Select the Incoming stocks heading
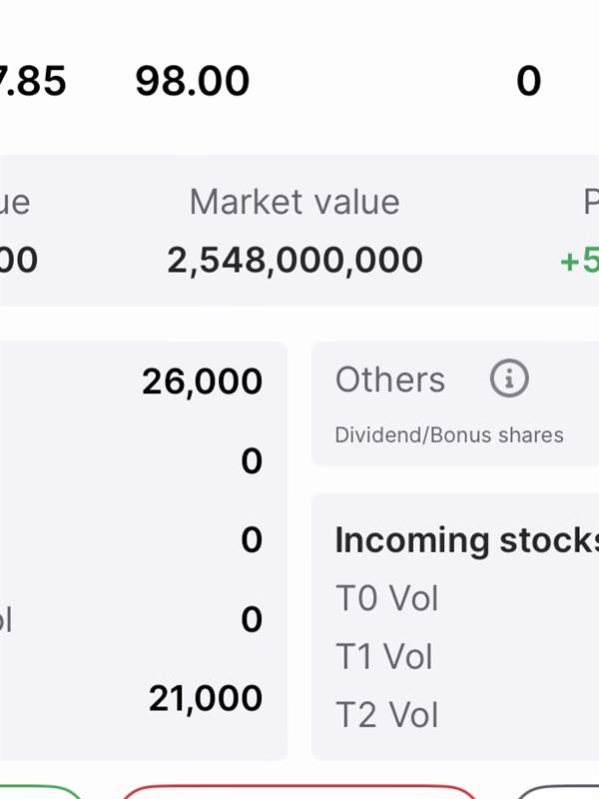Viewport: 599px width, 799px height. pos(466,540)
